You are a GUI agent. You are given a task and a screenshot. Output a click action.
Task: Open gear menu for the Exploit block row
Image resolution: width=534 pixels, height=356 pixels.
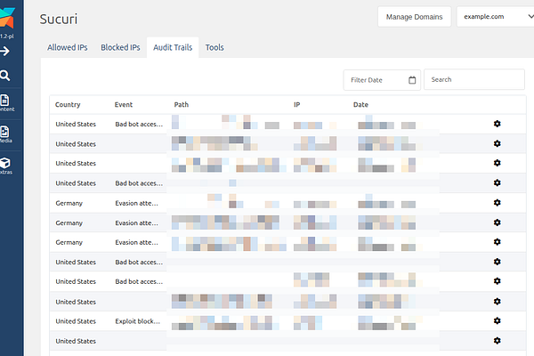tap(498, 320)
